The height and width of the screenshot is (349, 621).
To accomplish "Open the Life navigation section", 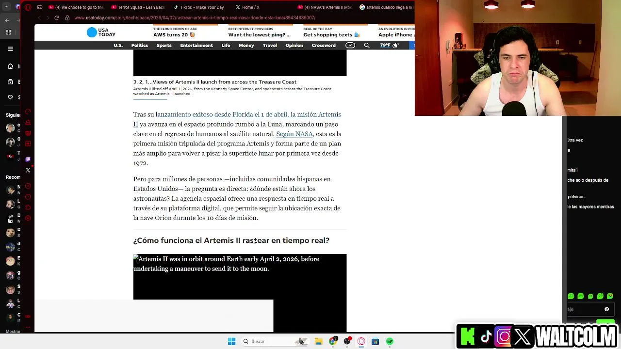I will pyautogui.click(x=226, y=45).
